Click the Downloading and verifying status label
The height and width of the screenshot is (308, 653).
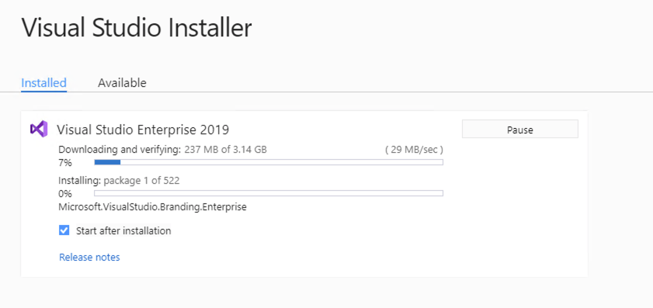pyautogui.click(x=120, y=150)
